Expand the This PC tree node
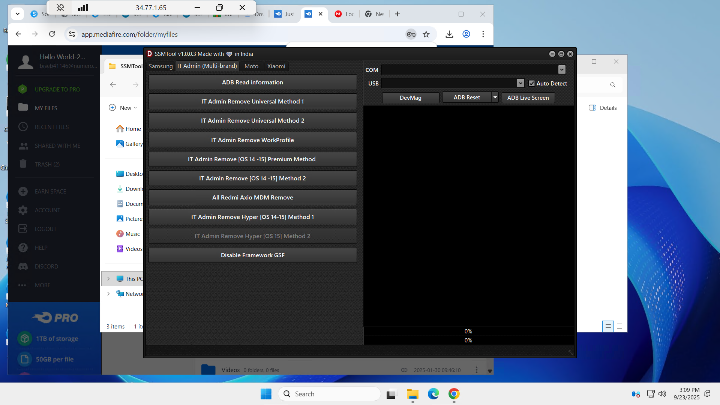This screenshot has width=720, height=405. [108, 279]
